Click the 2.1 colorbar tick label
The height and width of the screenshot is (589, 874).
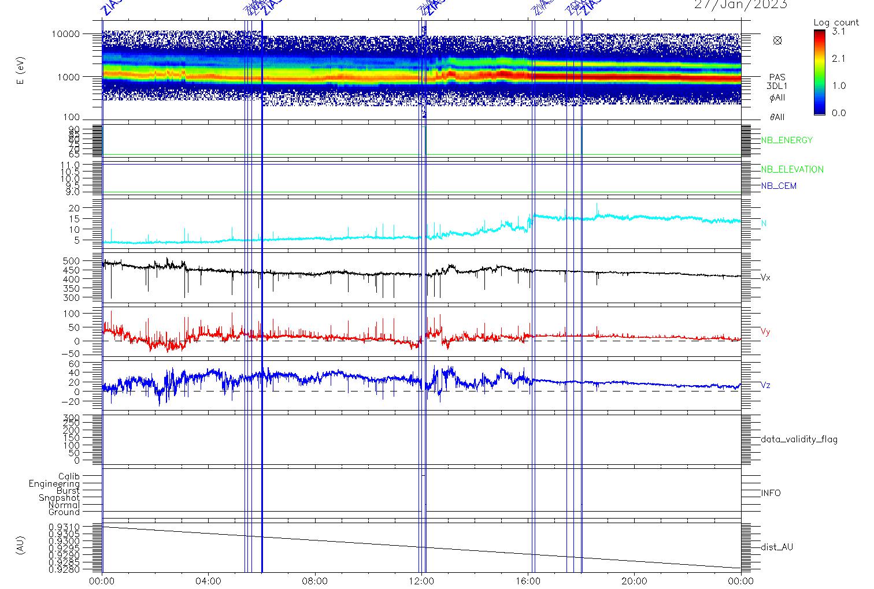(838, 58)
